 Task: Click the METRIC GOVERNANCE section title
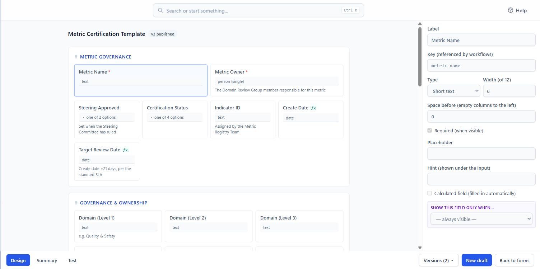tap(106, 57)
